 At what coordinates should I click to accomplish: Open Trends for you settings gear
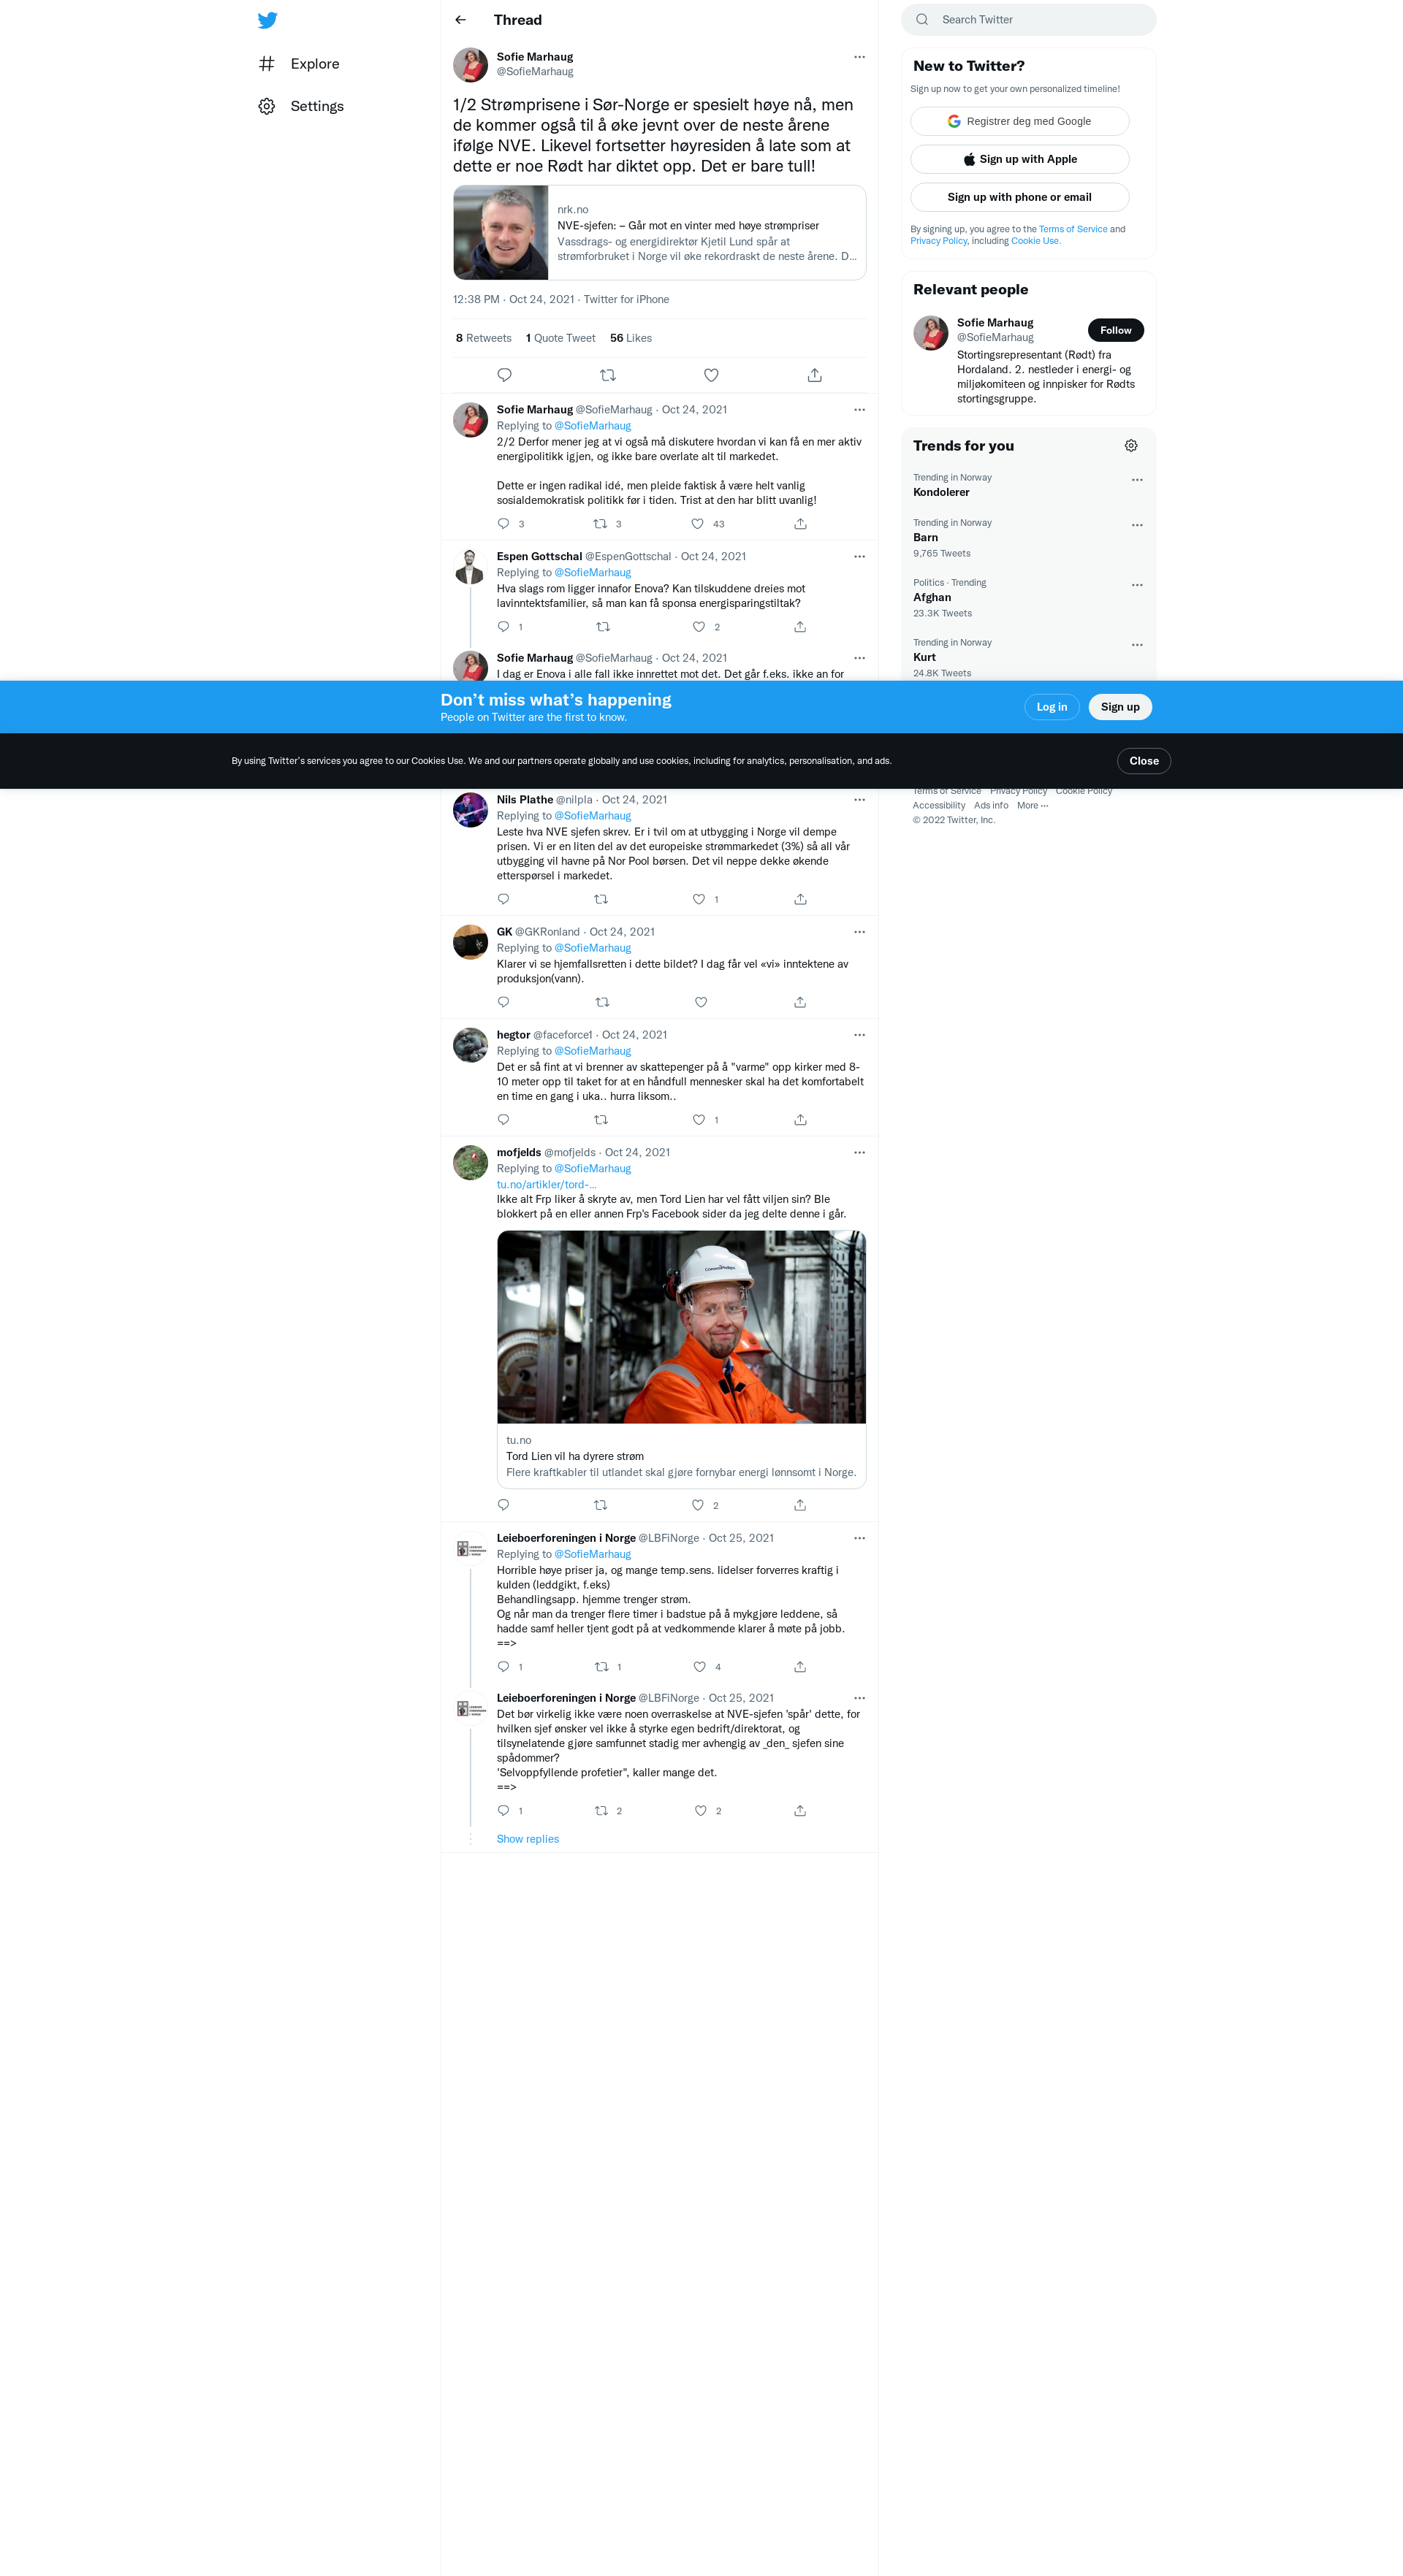(1131, 446)
